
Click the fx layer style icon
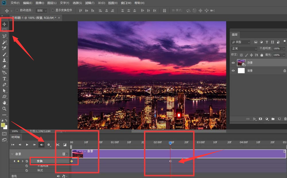254,119
